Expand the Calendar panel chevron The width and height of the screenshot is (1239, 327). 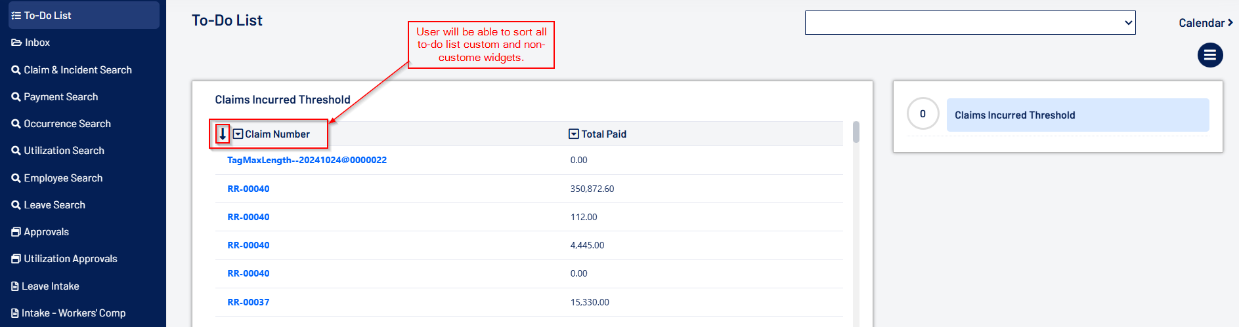click(1230, 23)
